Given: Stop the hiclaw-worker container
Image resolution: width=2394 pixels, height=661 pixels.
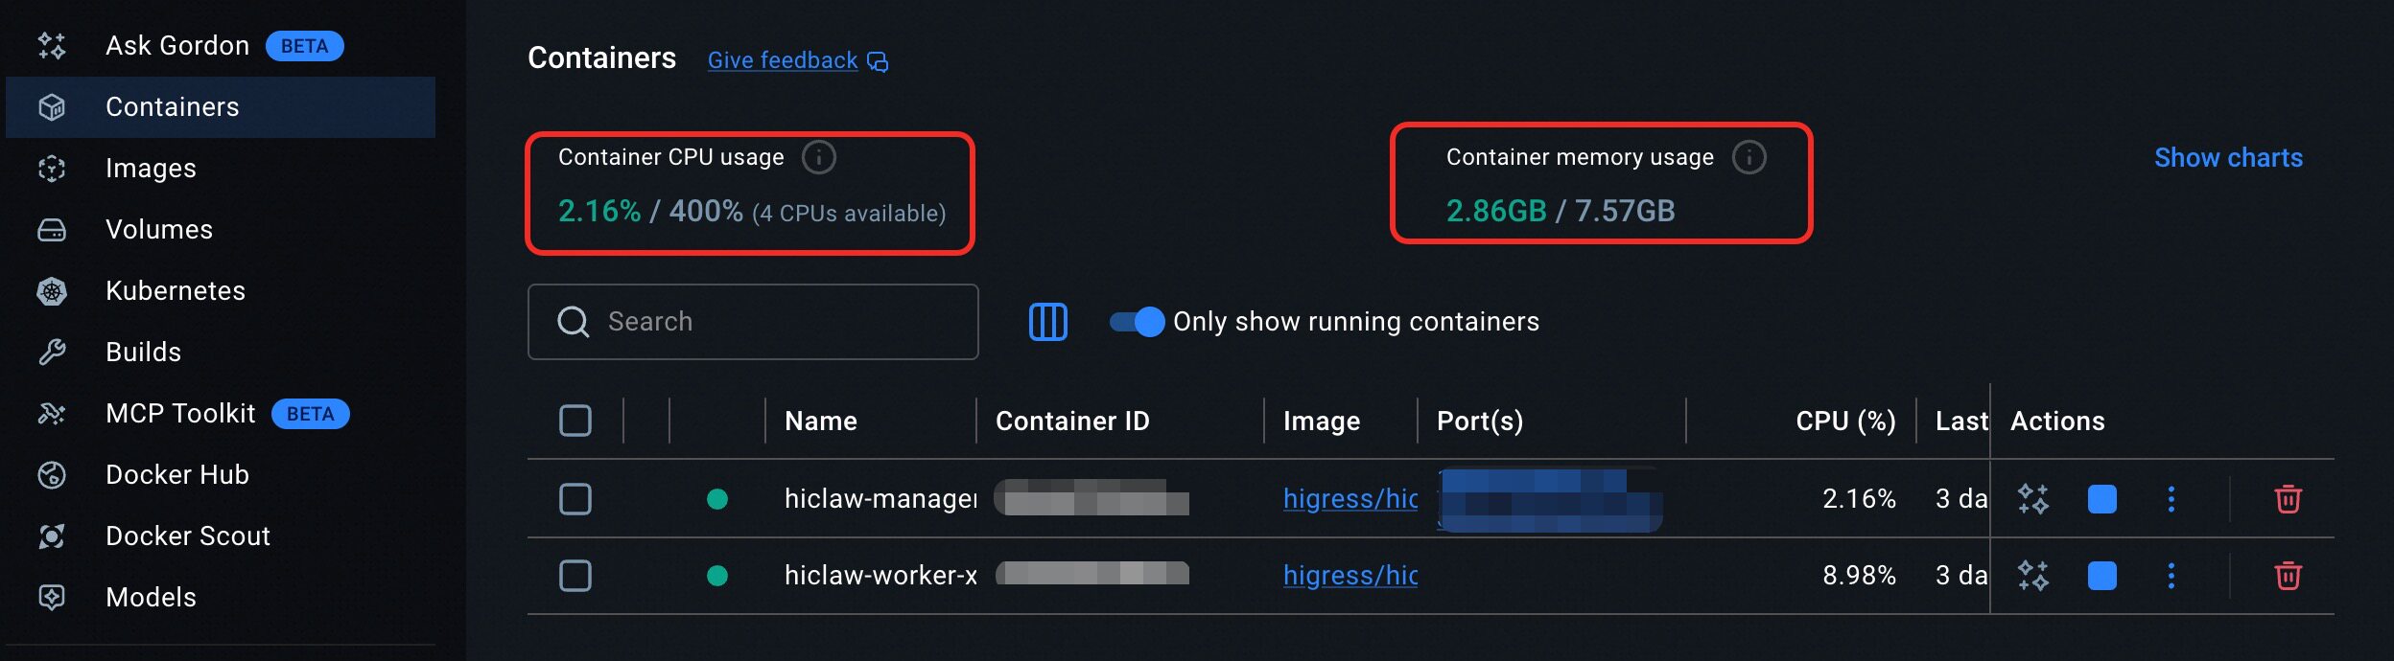Looking at the screenshot, I should [2101, 576].
